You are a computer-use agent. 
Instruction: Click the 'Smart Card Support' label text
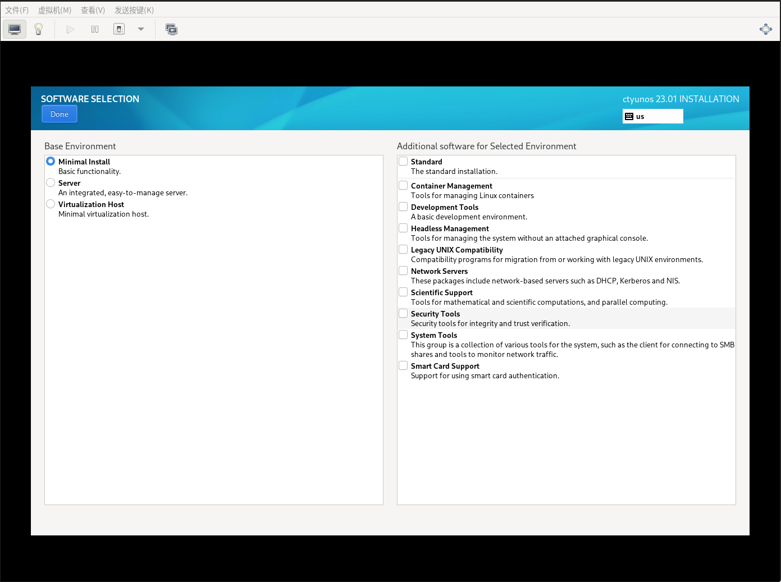tap(445, 366)
